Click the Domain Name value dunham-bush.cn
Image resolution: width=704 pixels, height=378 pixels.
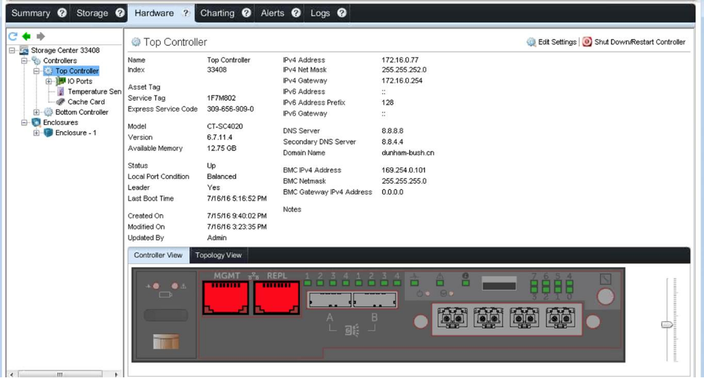click(407, 152)
